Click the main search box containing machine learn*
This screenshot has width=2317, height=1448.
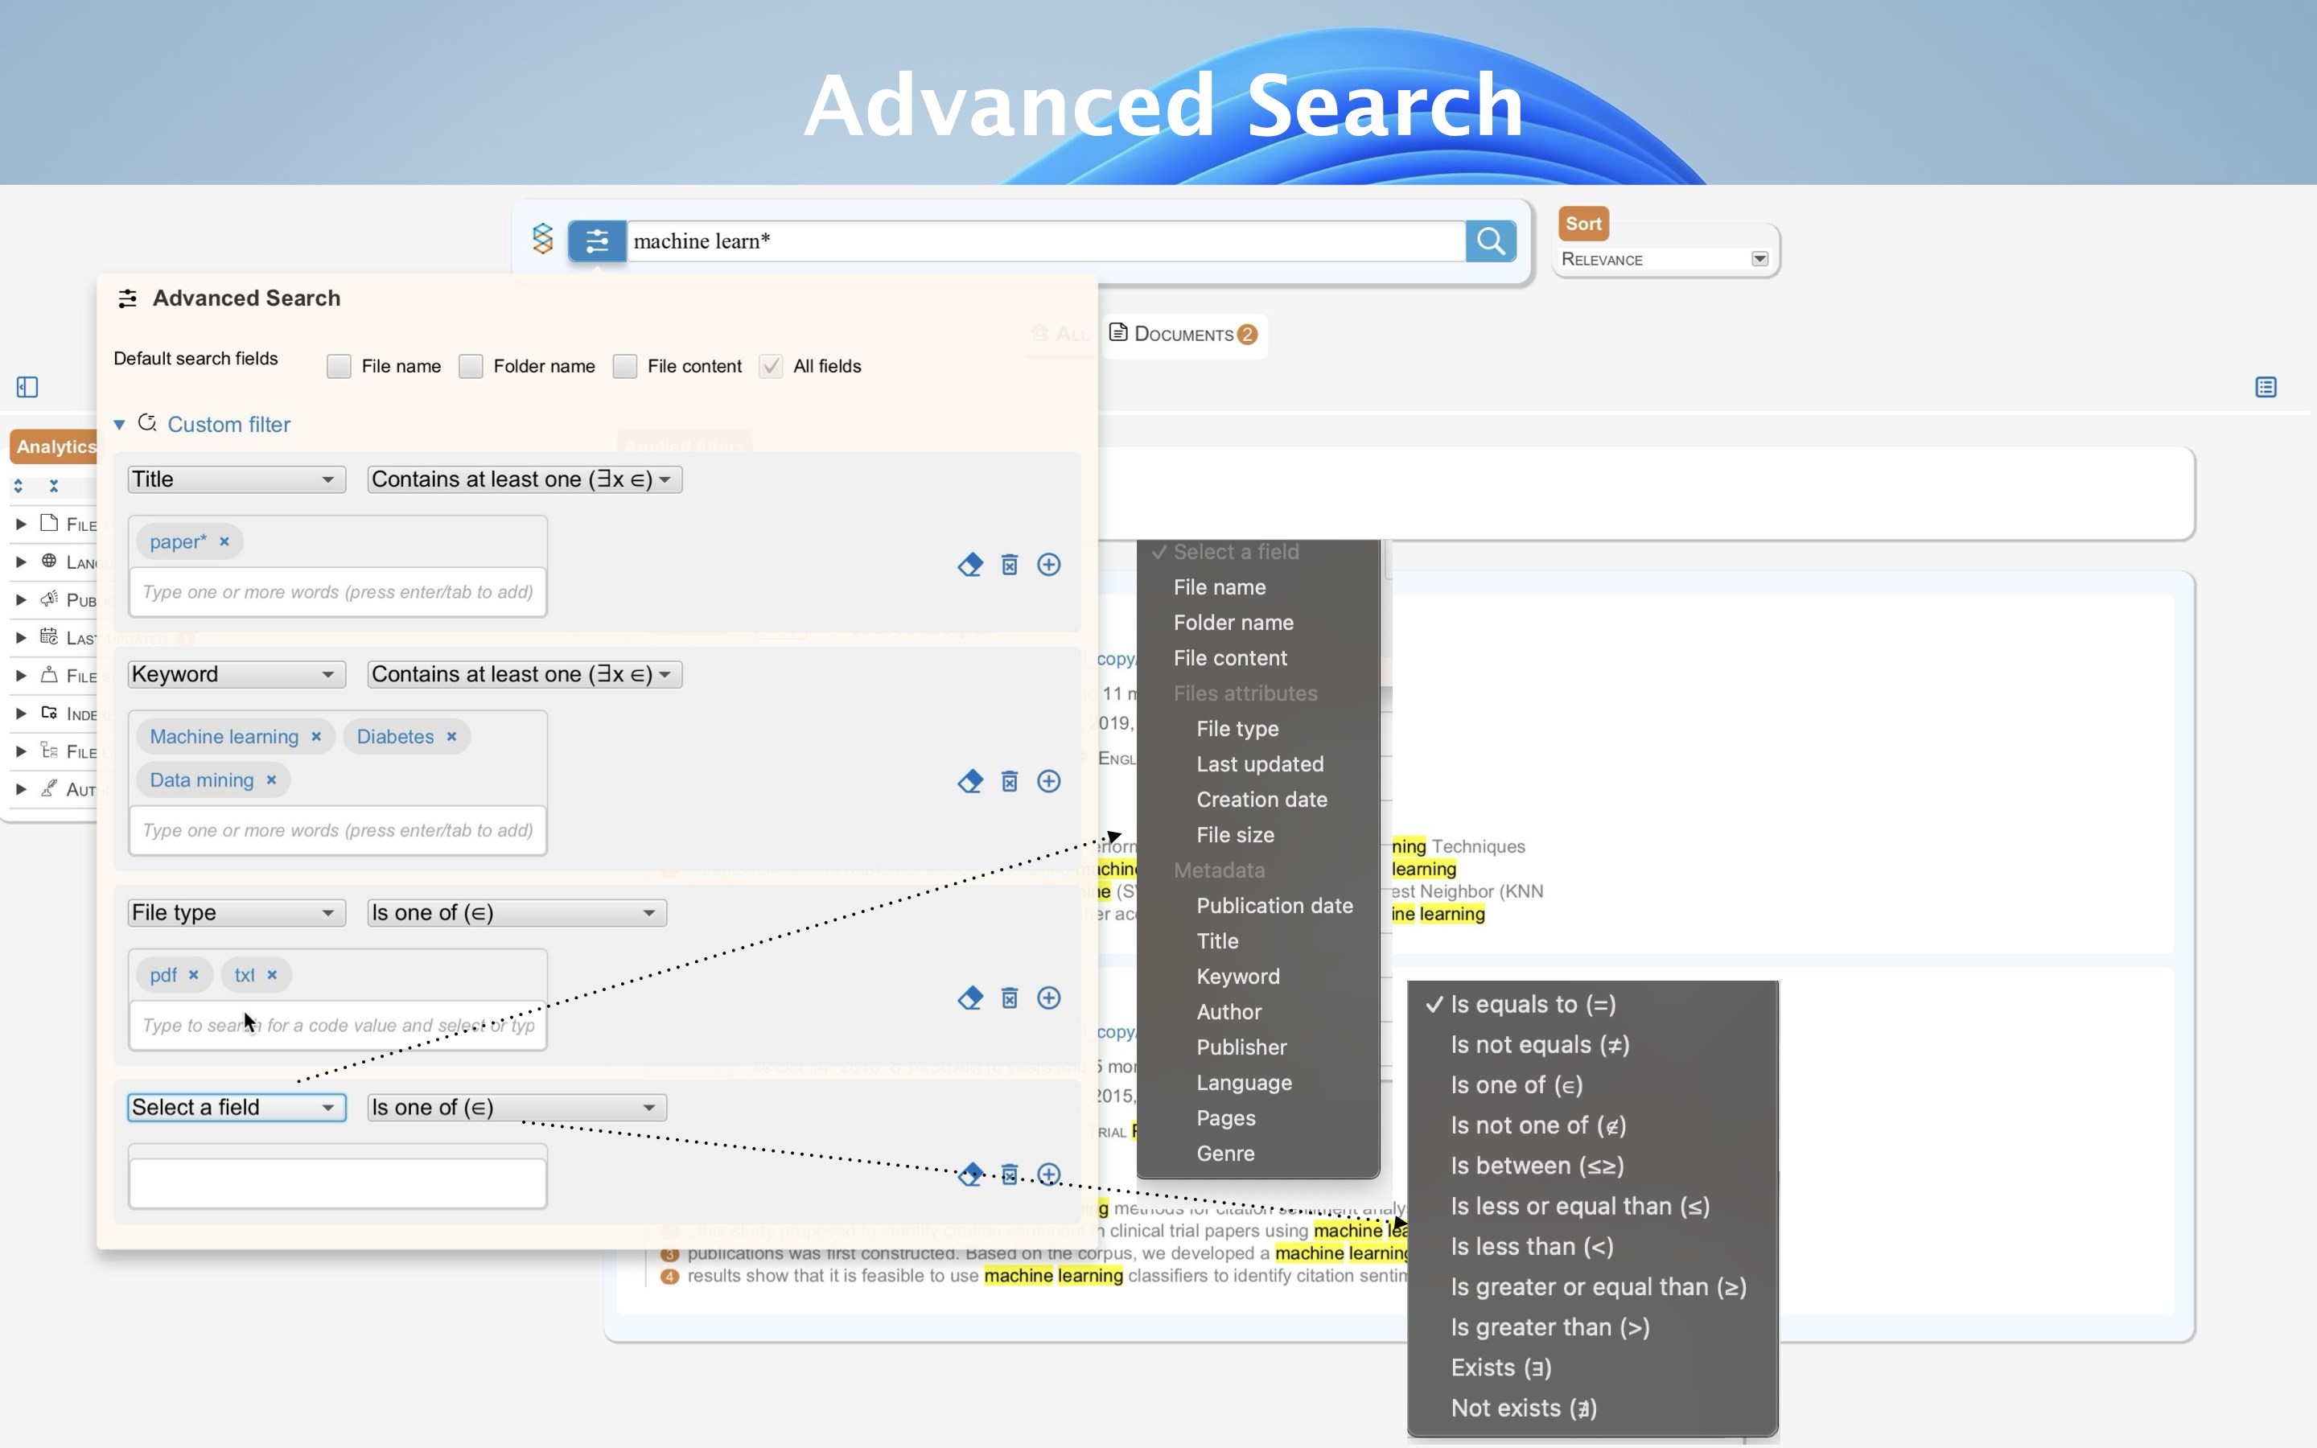point(1046,241)
